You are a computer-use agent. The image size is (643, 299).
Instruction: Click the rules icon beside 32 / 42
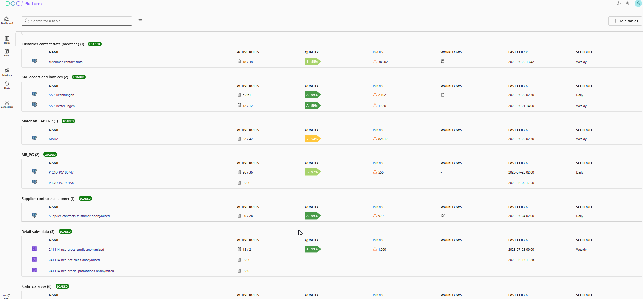pyautogui.click(x=239, y=139)
